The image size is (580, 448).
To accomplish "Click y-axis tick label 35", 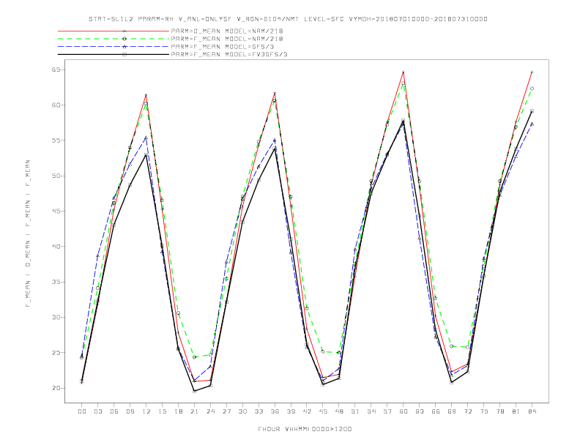I will coord(56,282).
